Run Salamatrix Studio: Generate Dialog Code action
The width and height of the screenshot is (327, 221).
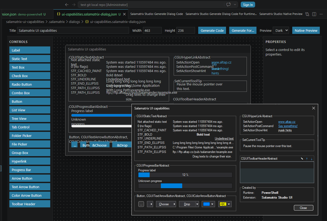click(157, 14)
